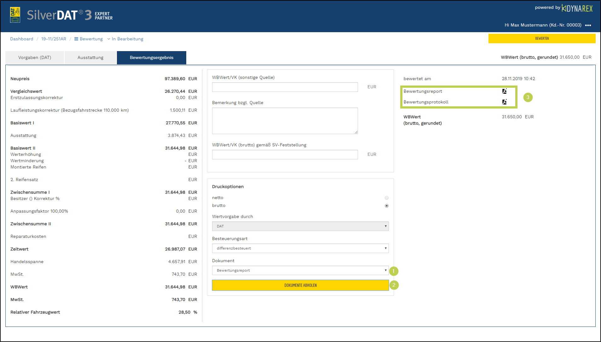Screen dimensions: 601x342
Task: Open the Bewertungsprotokoll PDF icon
Action: (x=504, y=102)
